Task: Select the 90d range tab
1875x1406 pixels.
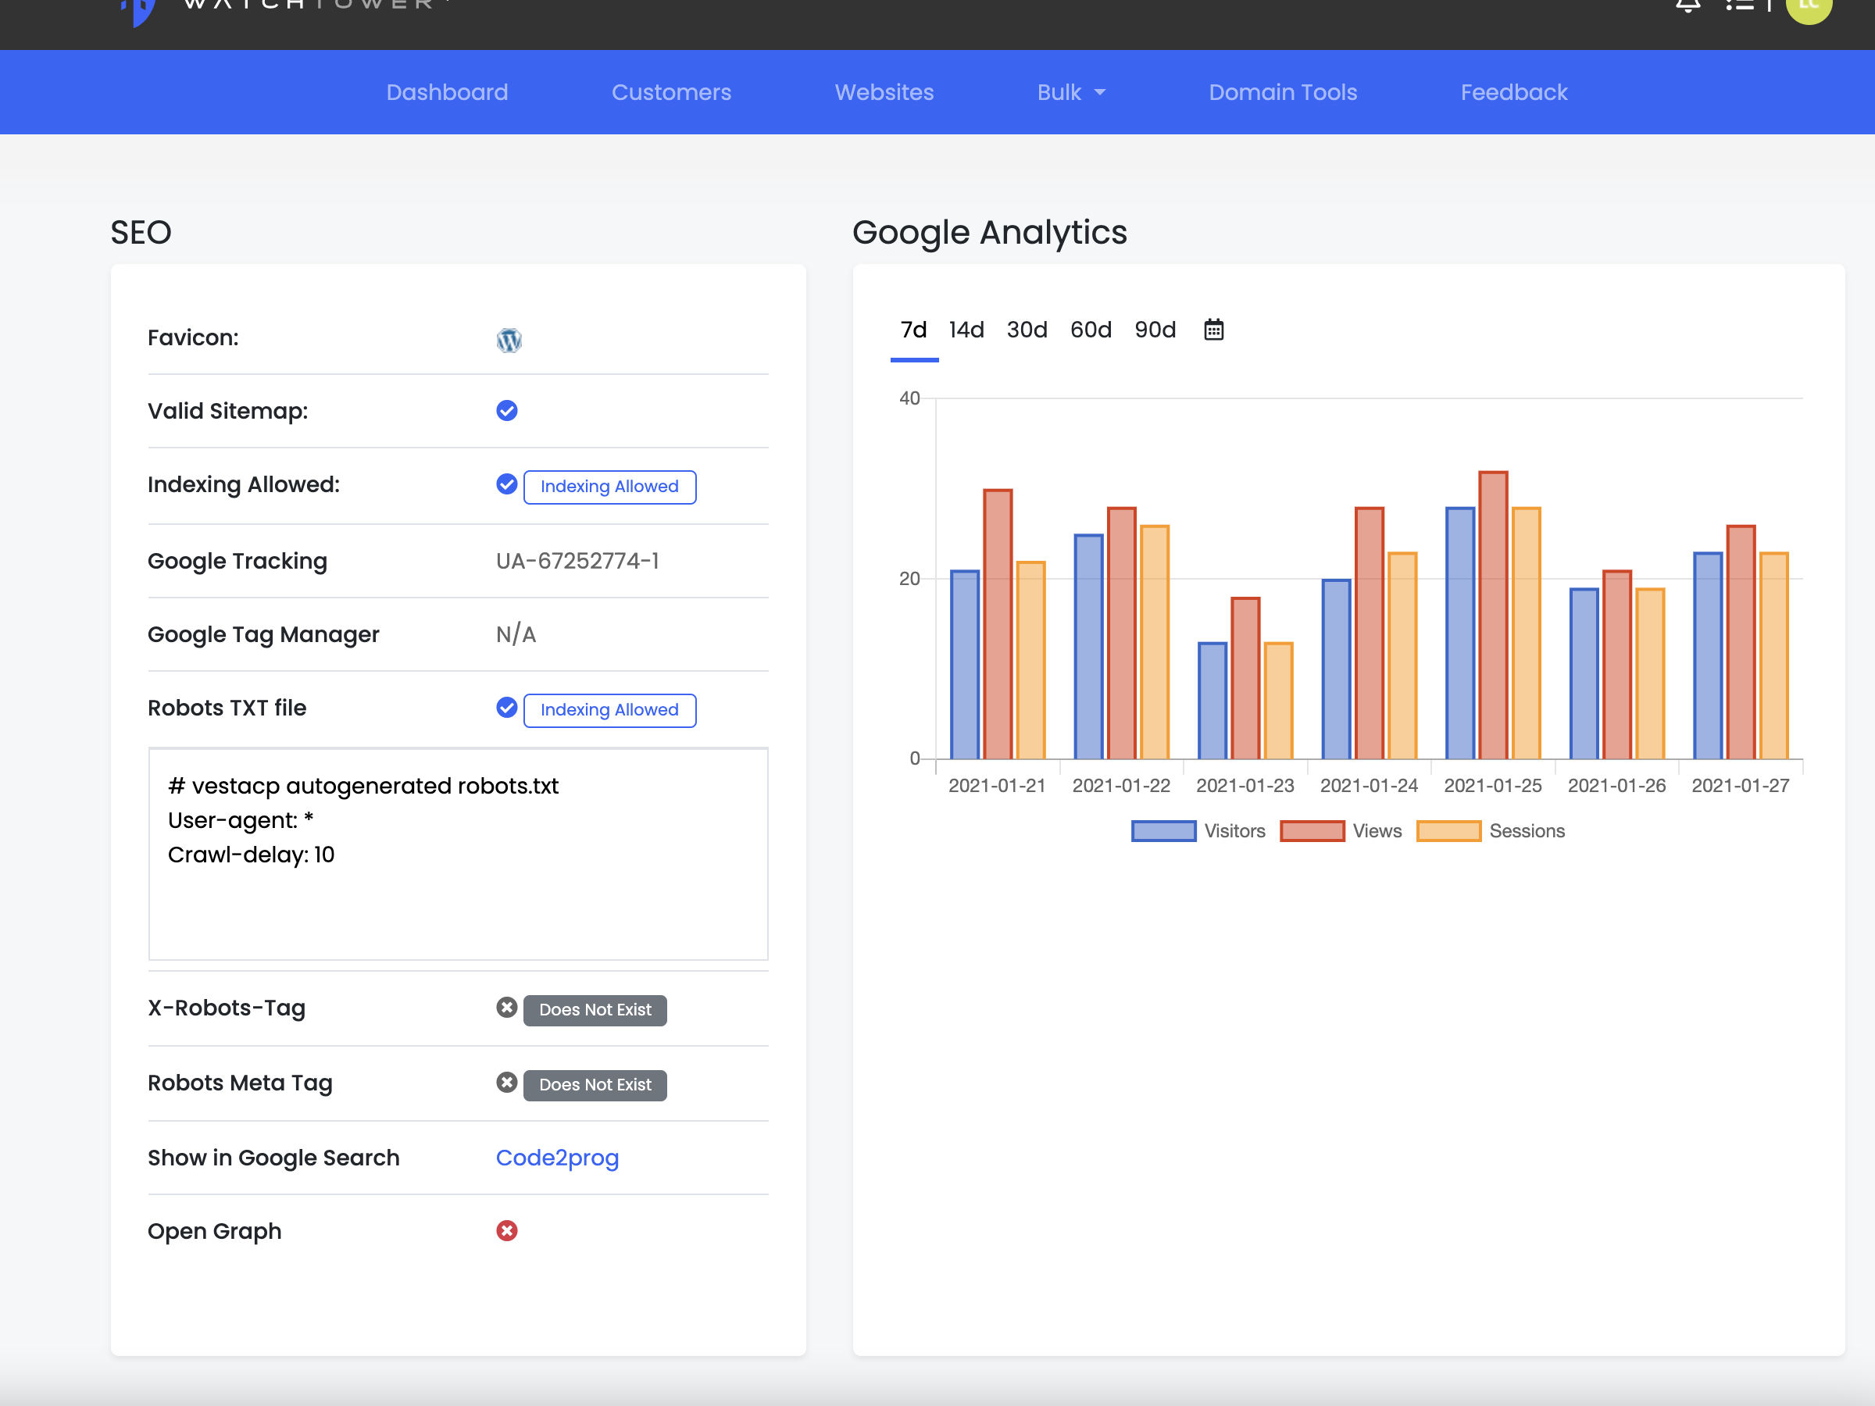Action: point(1155,330)
